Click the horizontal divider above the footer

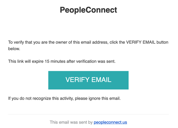click(x=88, y=114)
